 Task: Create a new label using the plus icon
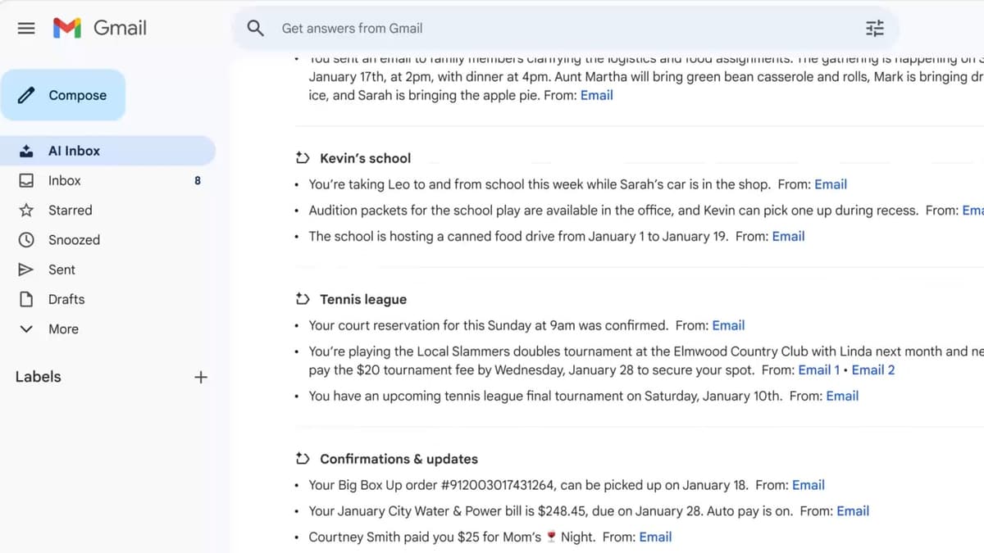[201, 376]
